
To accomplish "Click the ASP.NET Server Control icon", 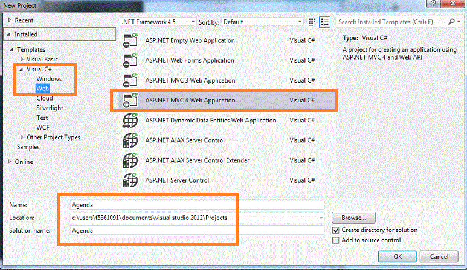I will 130,180.
